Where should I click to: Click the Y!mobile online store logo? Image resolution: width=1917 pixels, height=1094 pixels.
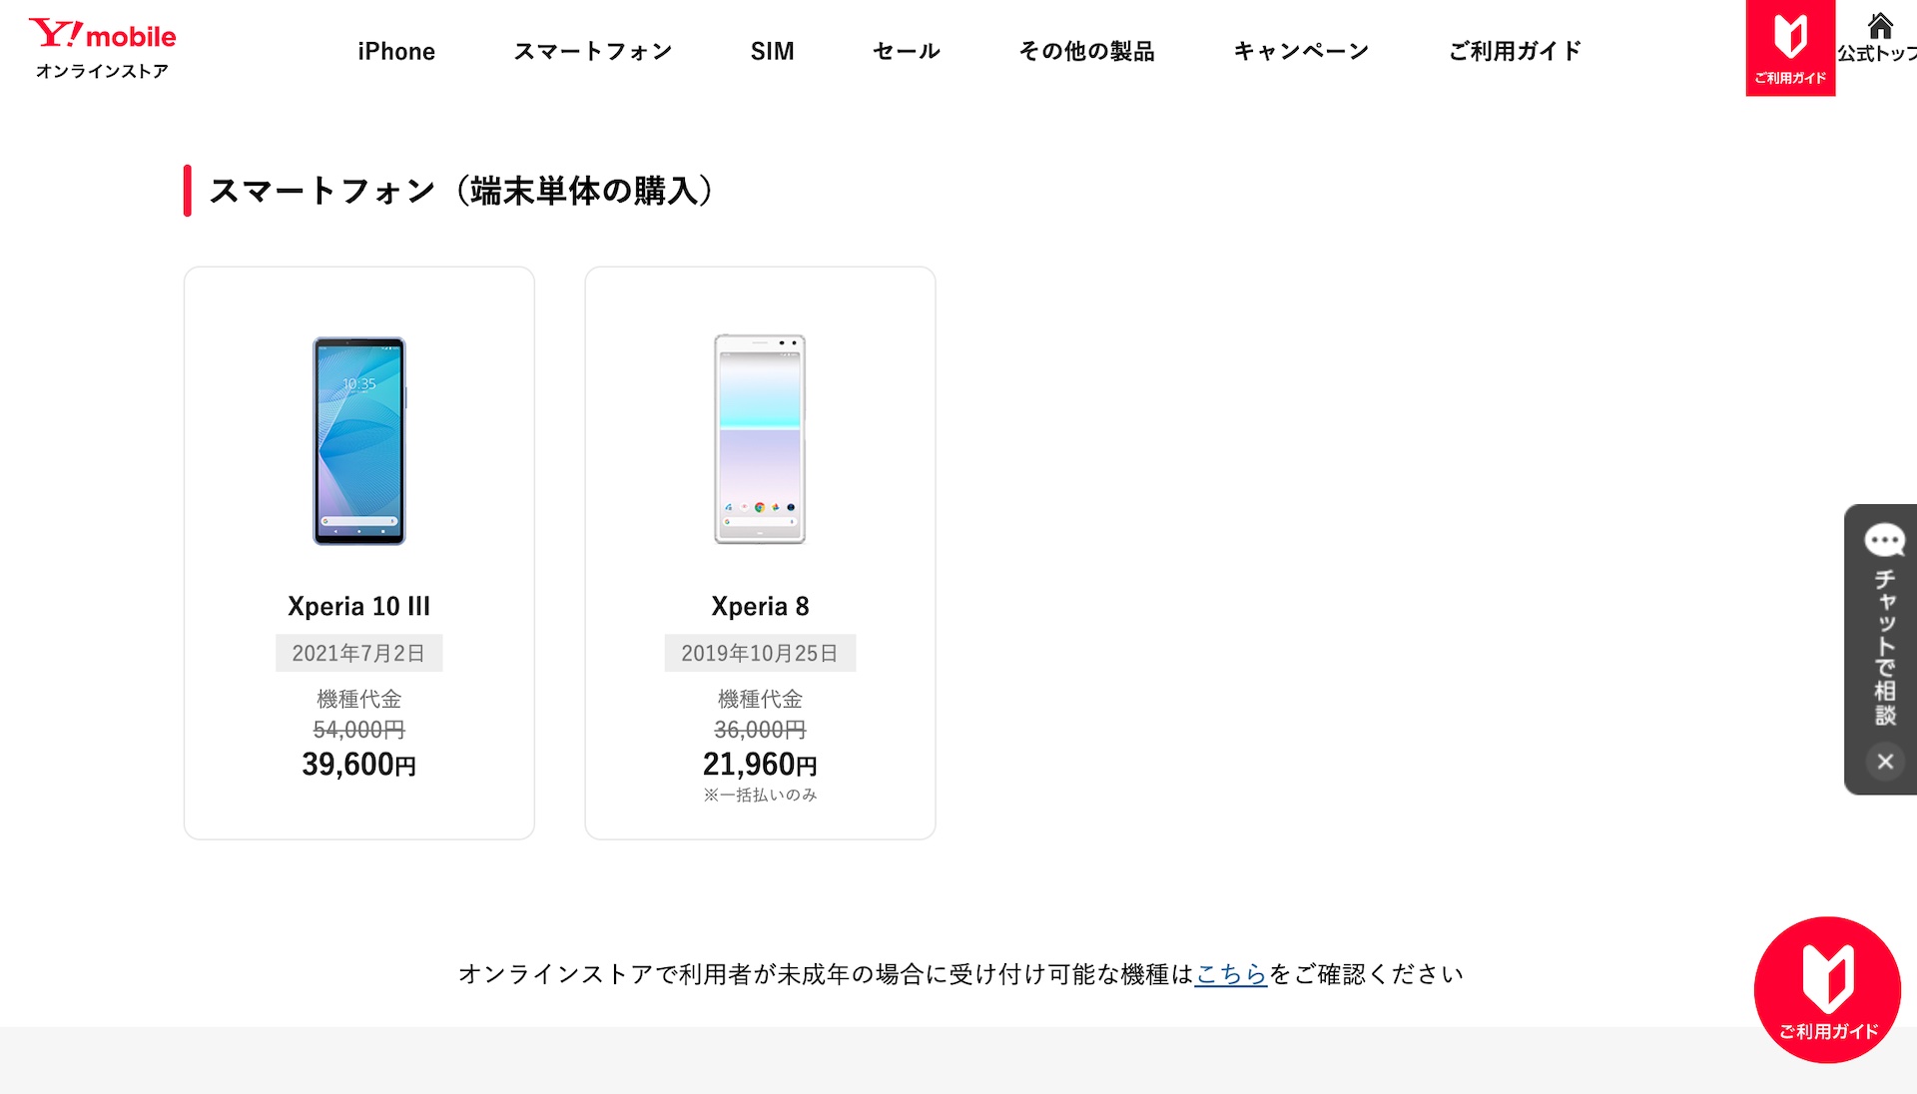[x=102, y=48]
